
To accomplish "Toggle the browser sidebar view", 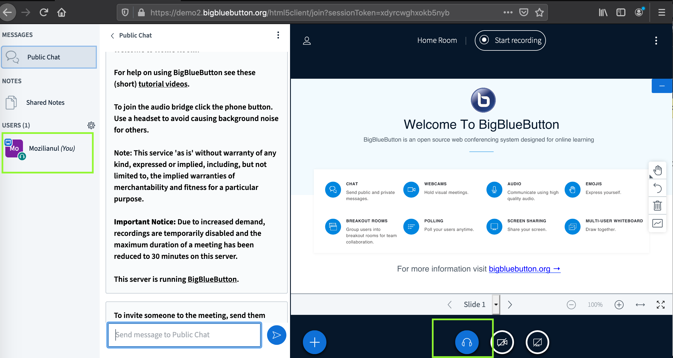I will (x=621, y=12).
